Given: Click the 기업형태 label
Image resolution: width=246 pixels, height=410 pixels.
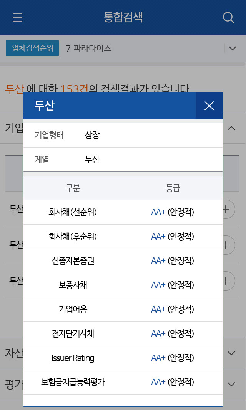Looking at the screenshot, I should pyautogui.click(x=49, y=135).
